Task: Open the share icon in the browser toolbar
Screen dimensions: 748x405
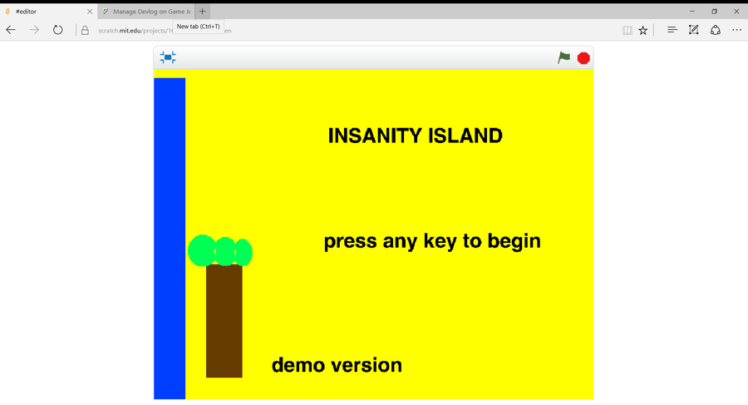Action: pos(715,30)
